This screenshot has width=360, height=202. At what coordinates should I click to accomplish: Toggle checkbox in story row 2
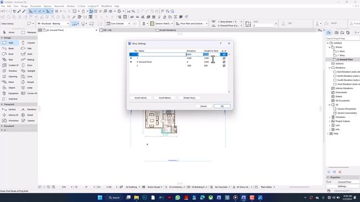coord(224,54)
